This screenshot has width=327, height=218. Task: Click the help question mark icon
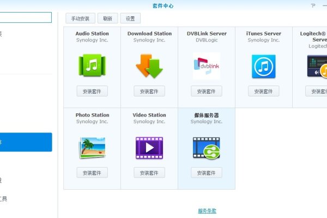(312, 5)
